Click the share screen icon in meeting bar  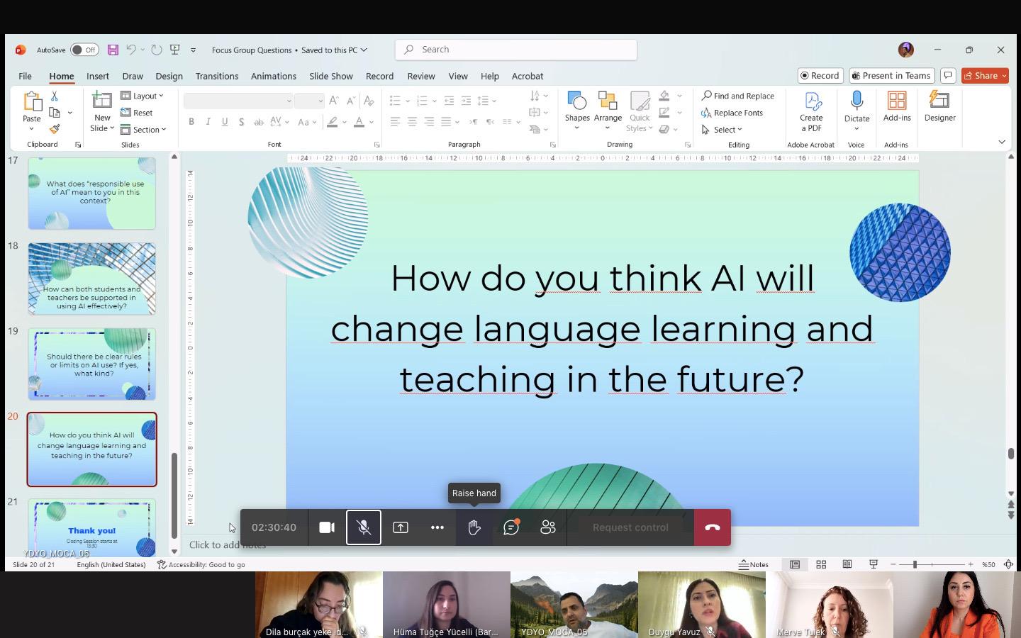[401, 527]
